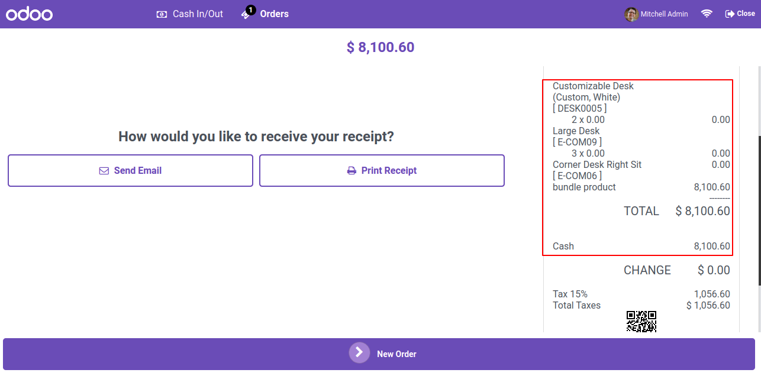Start a New Order
761x376 pixels.
coord(379,354)
